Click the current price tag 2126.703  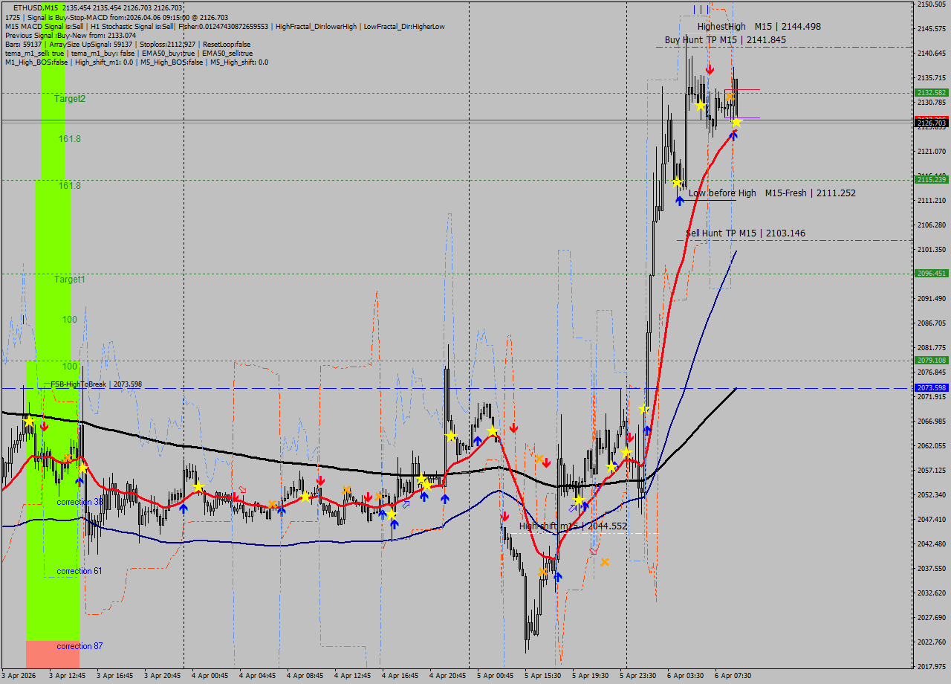click(931, 123)
